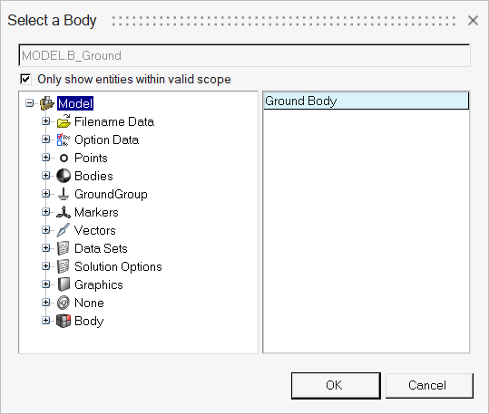This screenshot has height=414, width=489.
Task: Click the Model folder icon at tree root
Action: 47,103
